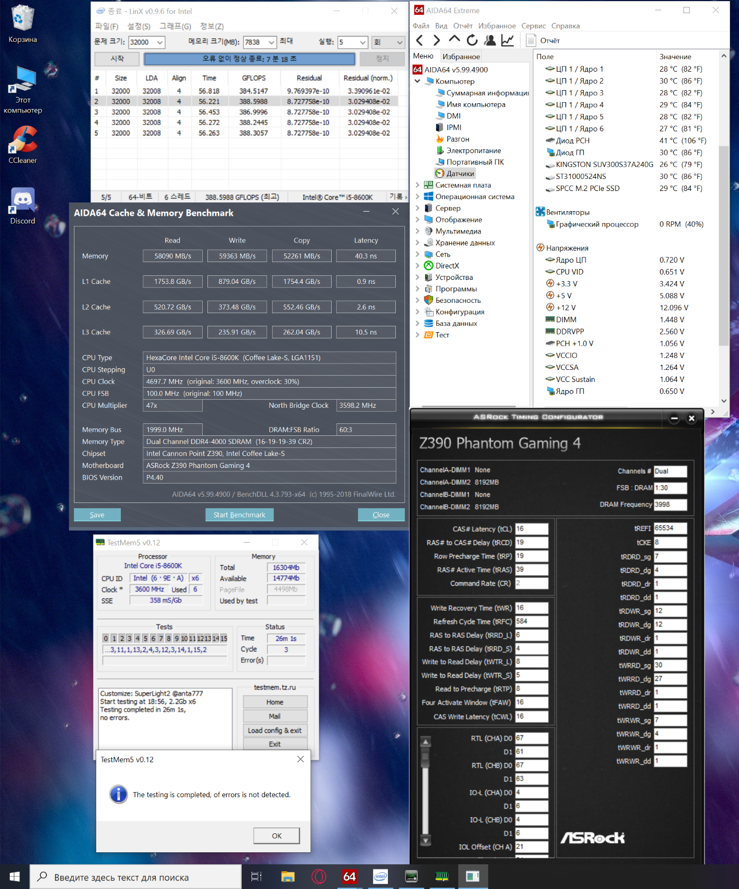Viewport: 739px width, 889px height.
Task: Open the AIDA64 toolbar line graph icon
Action: click(508, 40)
